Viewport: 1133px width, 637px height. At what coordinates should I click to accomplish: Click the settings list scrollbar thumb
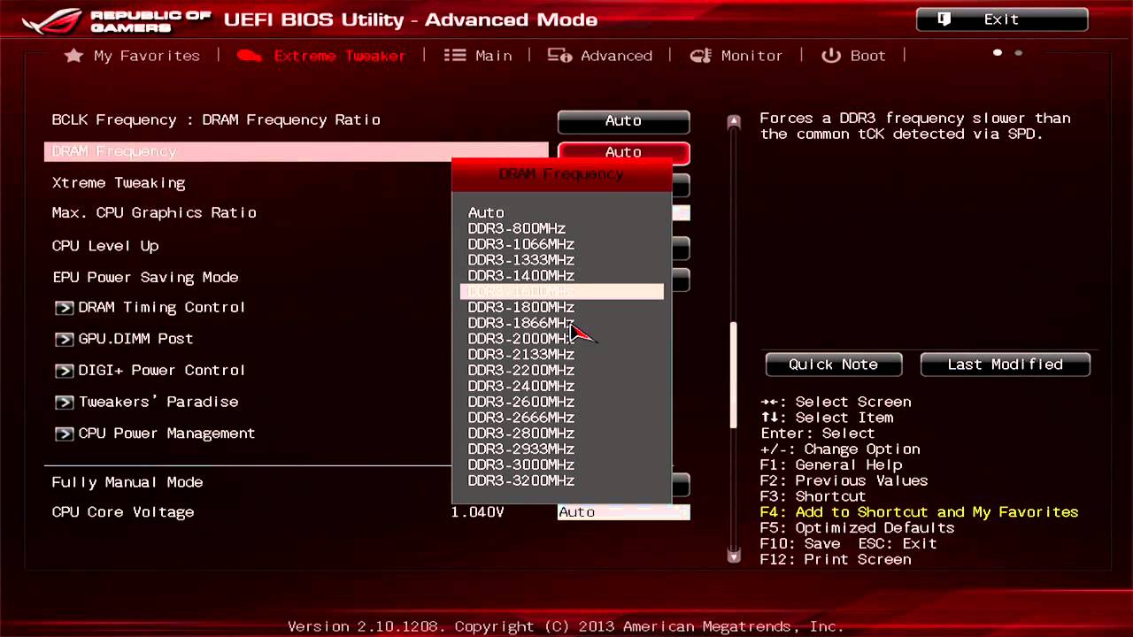coord(733,375)
